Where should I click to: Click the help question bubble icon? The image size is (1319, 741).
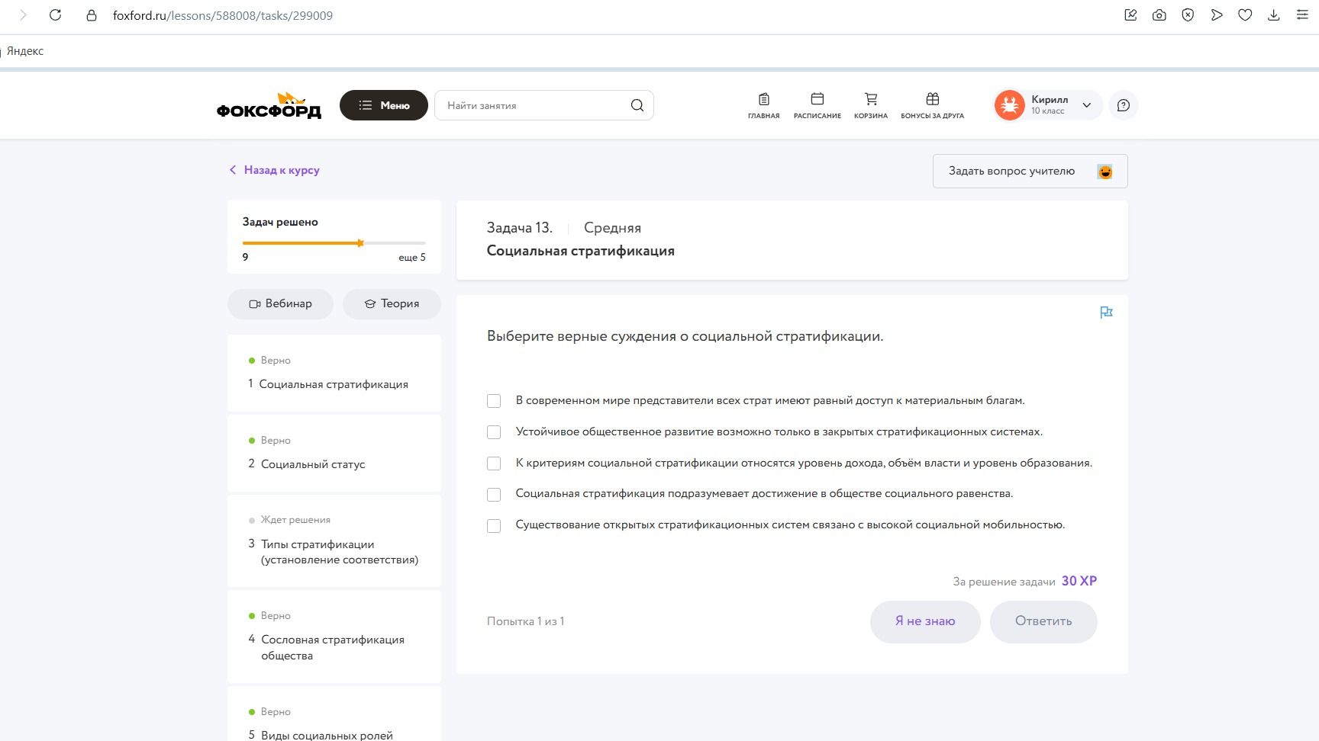1124,105
